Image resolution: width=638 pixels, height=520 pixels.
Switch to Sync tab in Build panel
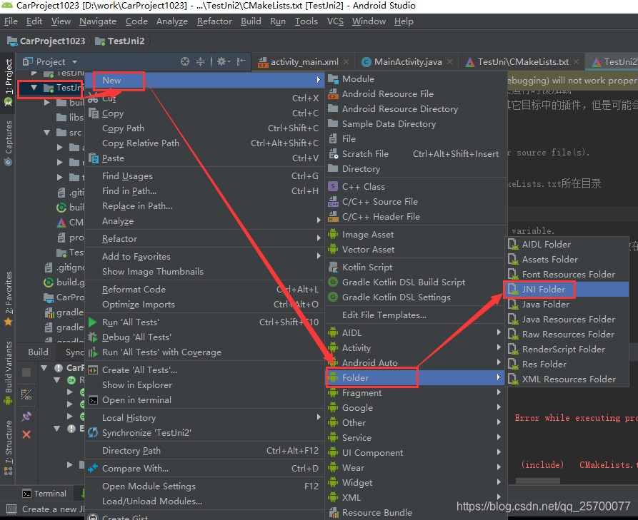tap(75, 352)
